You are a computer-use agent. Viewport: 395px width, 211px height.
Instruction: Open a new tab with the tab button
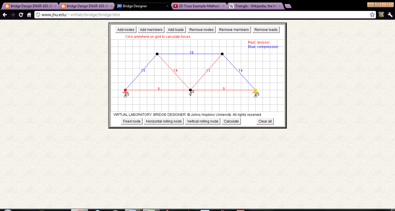288,6
